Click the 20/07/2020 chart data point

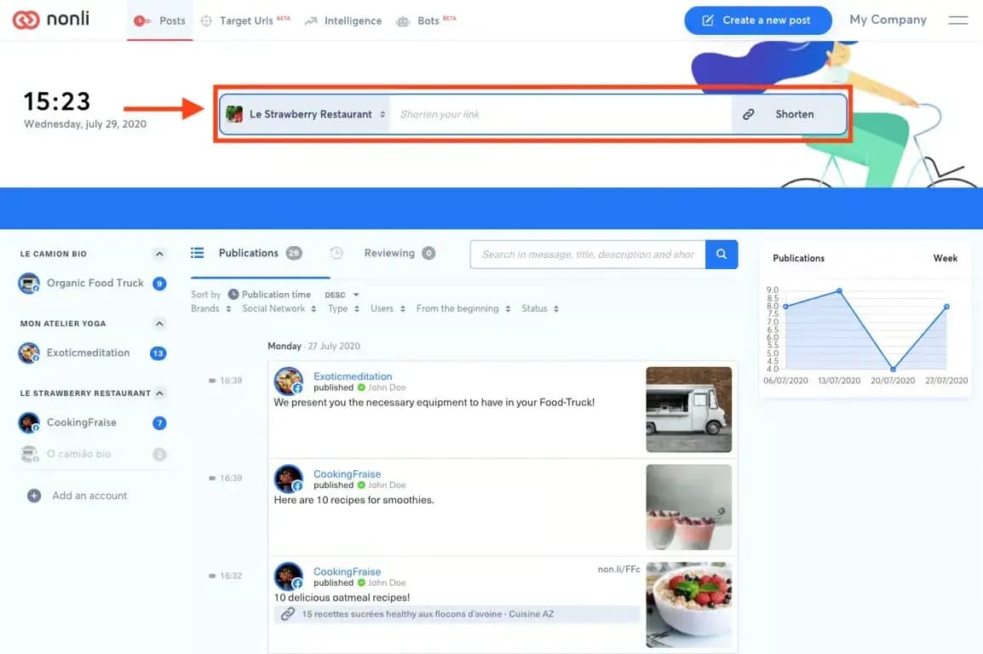pyautogui.click(x=893, y=369)
